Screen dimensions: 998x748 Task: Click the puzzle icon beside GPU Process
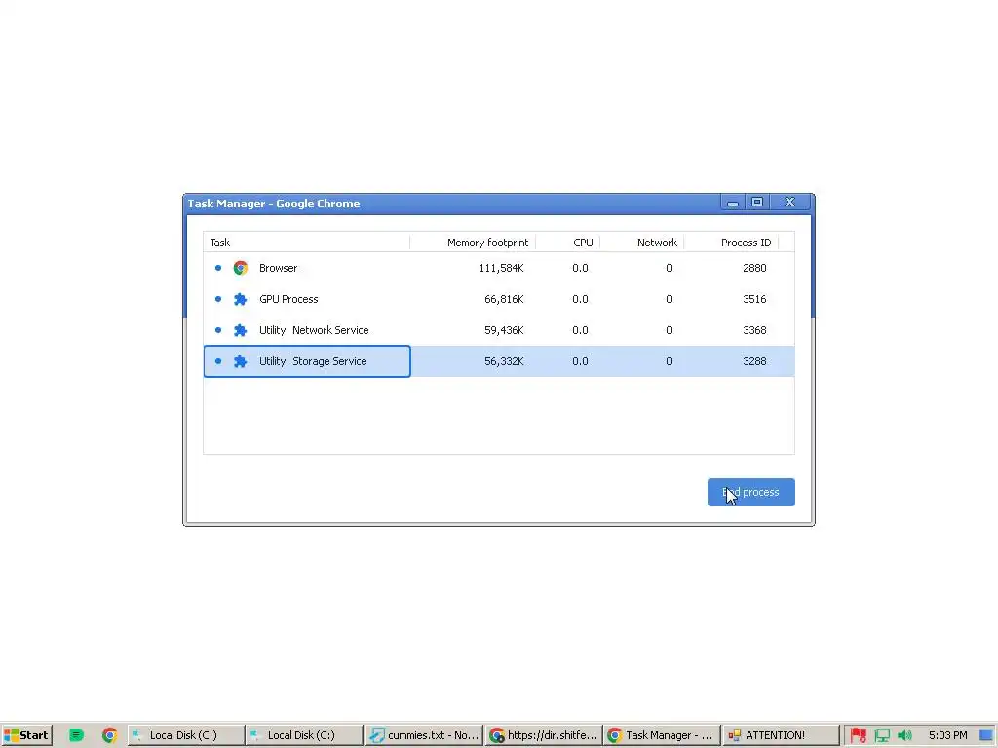pyautogui.click(x=240, y=299)
